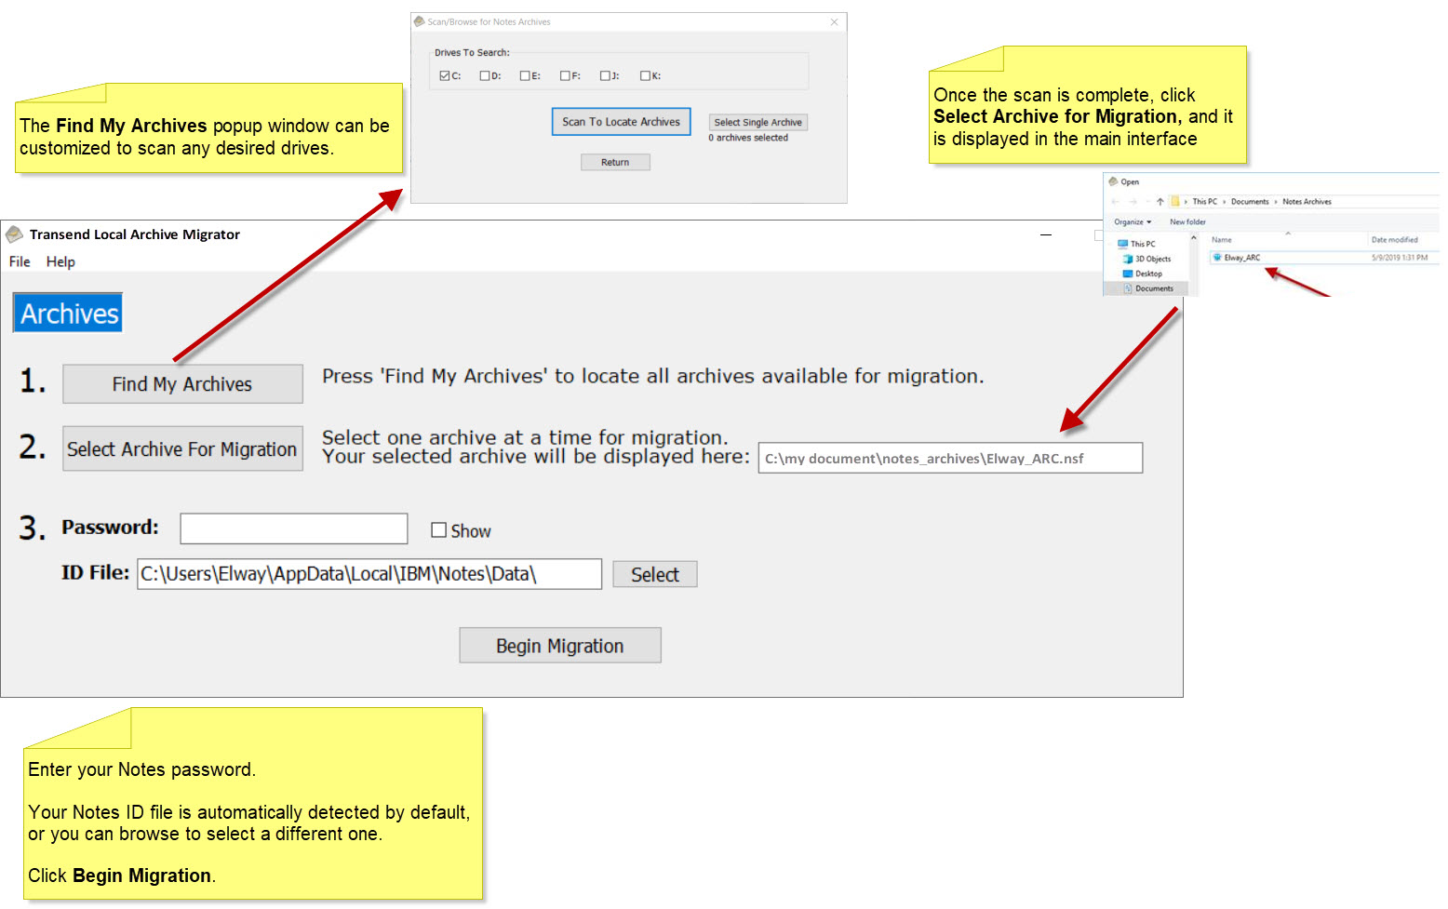Check the D: drive checkbox
This screenshot has width=1448, height=909.
point(485,76)
